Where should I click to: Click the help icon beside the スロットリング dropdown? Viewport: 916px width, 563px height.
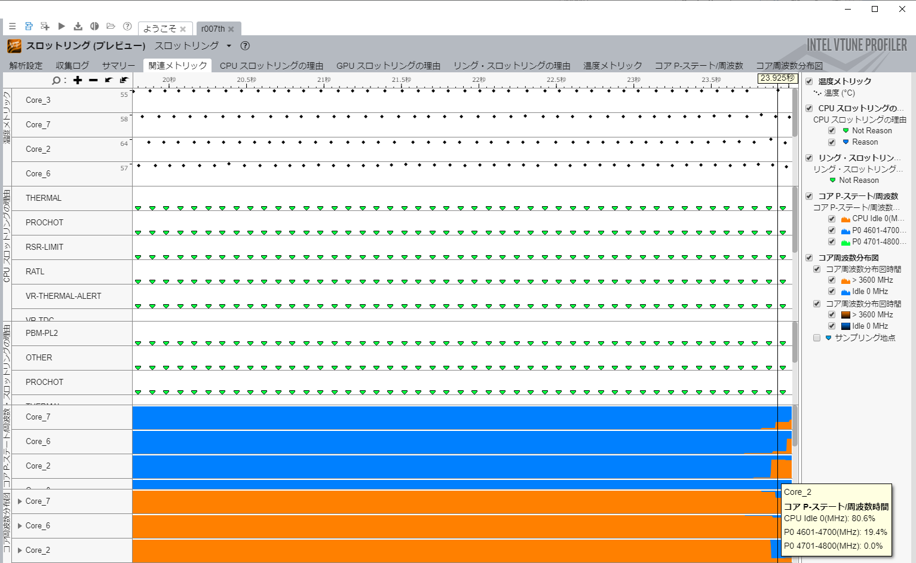[x=245, y=46]
